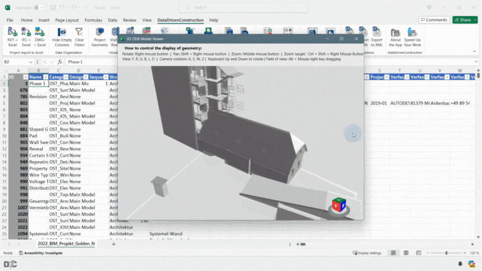Select cell with Sloped G in Name column
This screenshot has height=271, width=482.
point(38,129)
